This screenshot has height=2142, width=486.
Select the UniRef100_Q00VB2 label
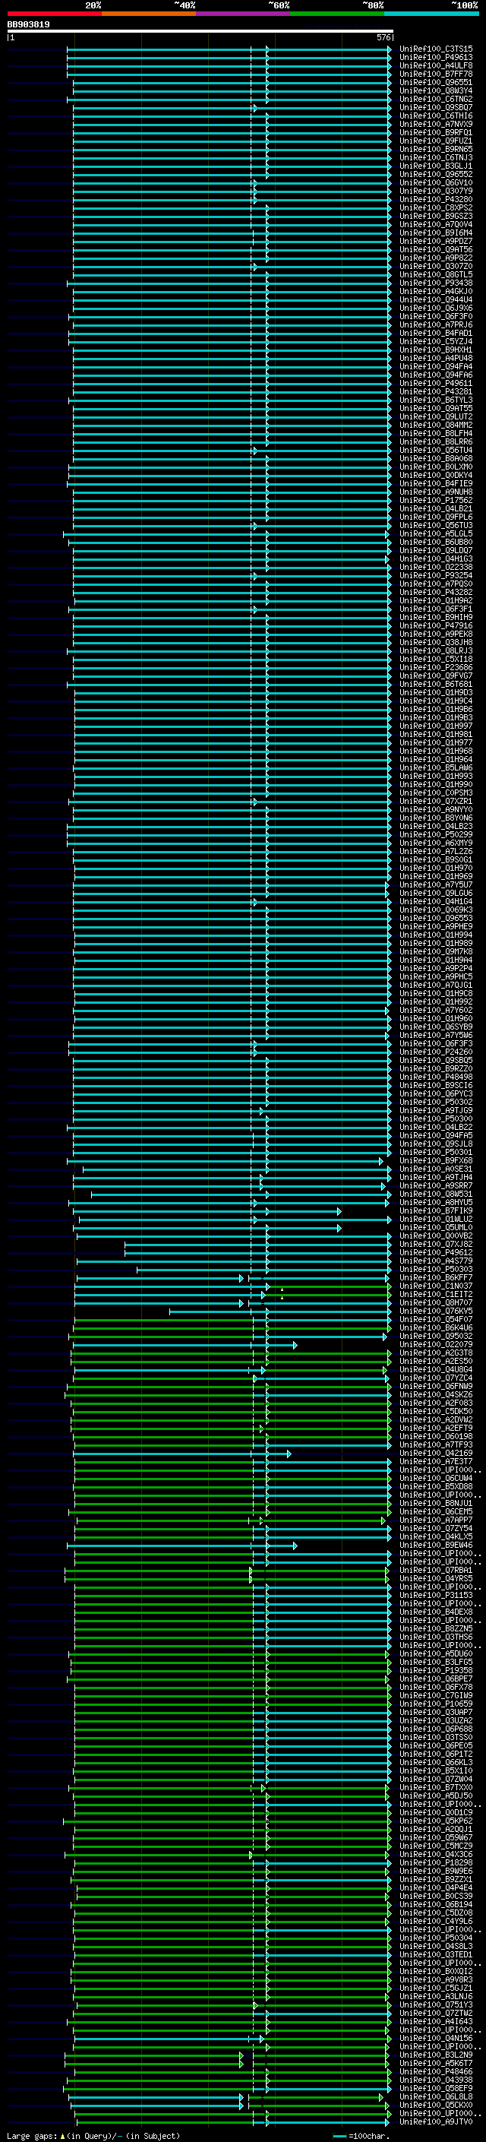pos(436,1236)
